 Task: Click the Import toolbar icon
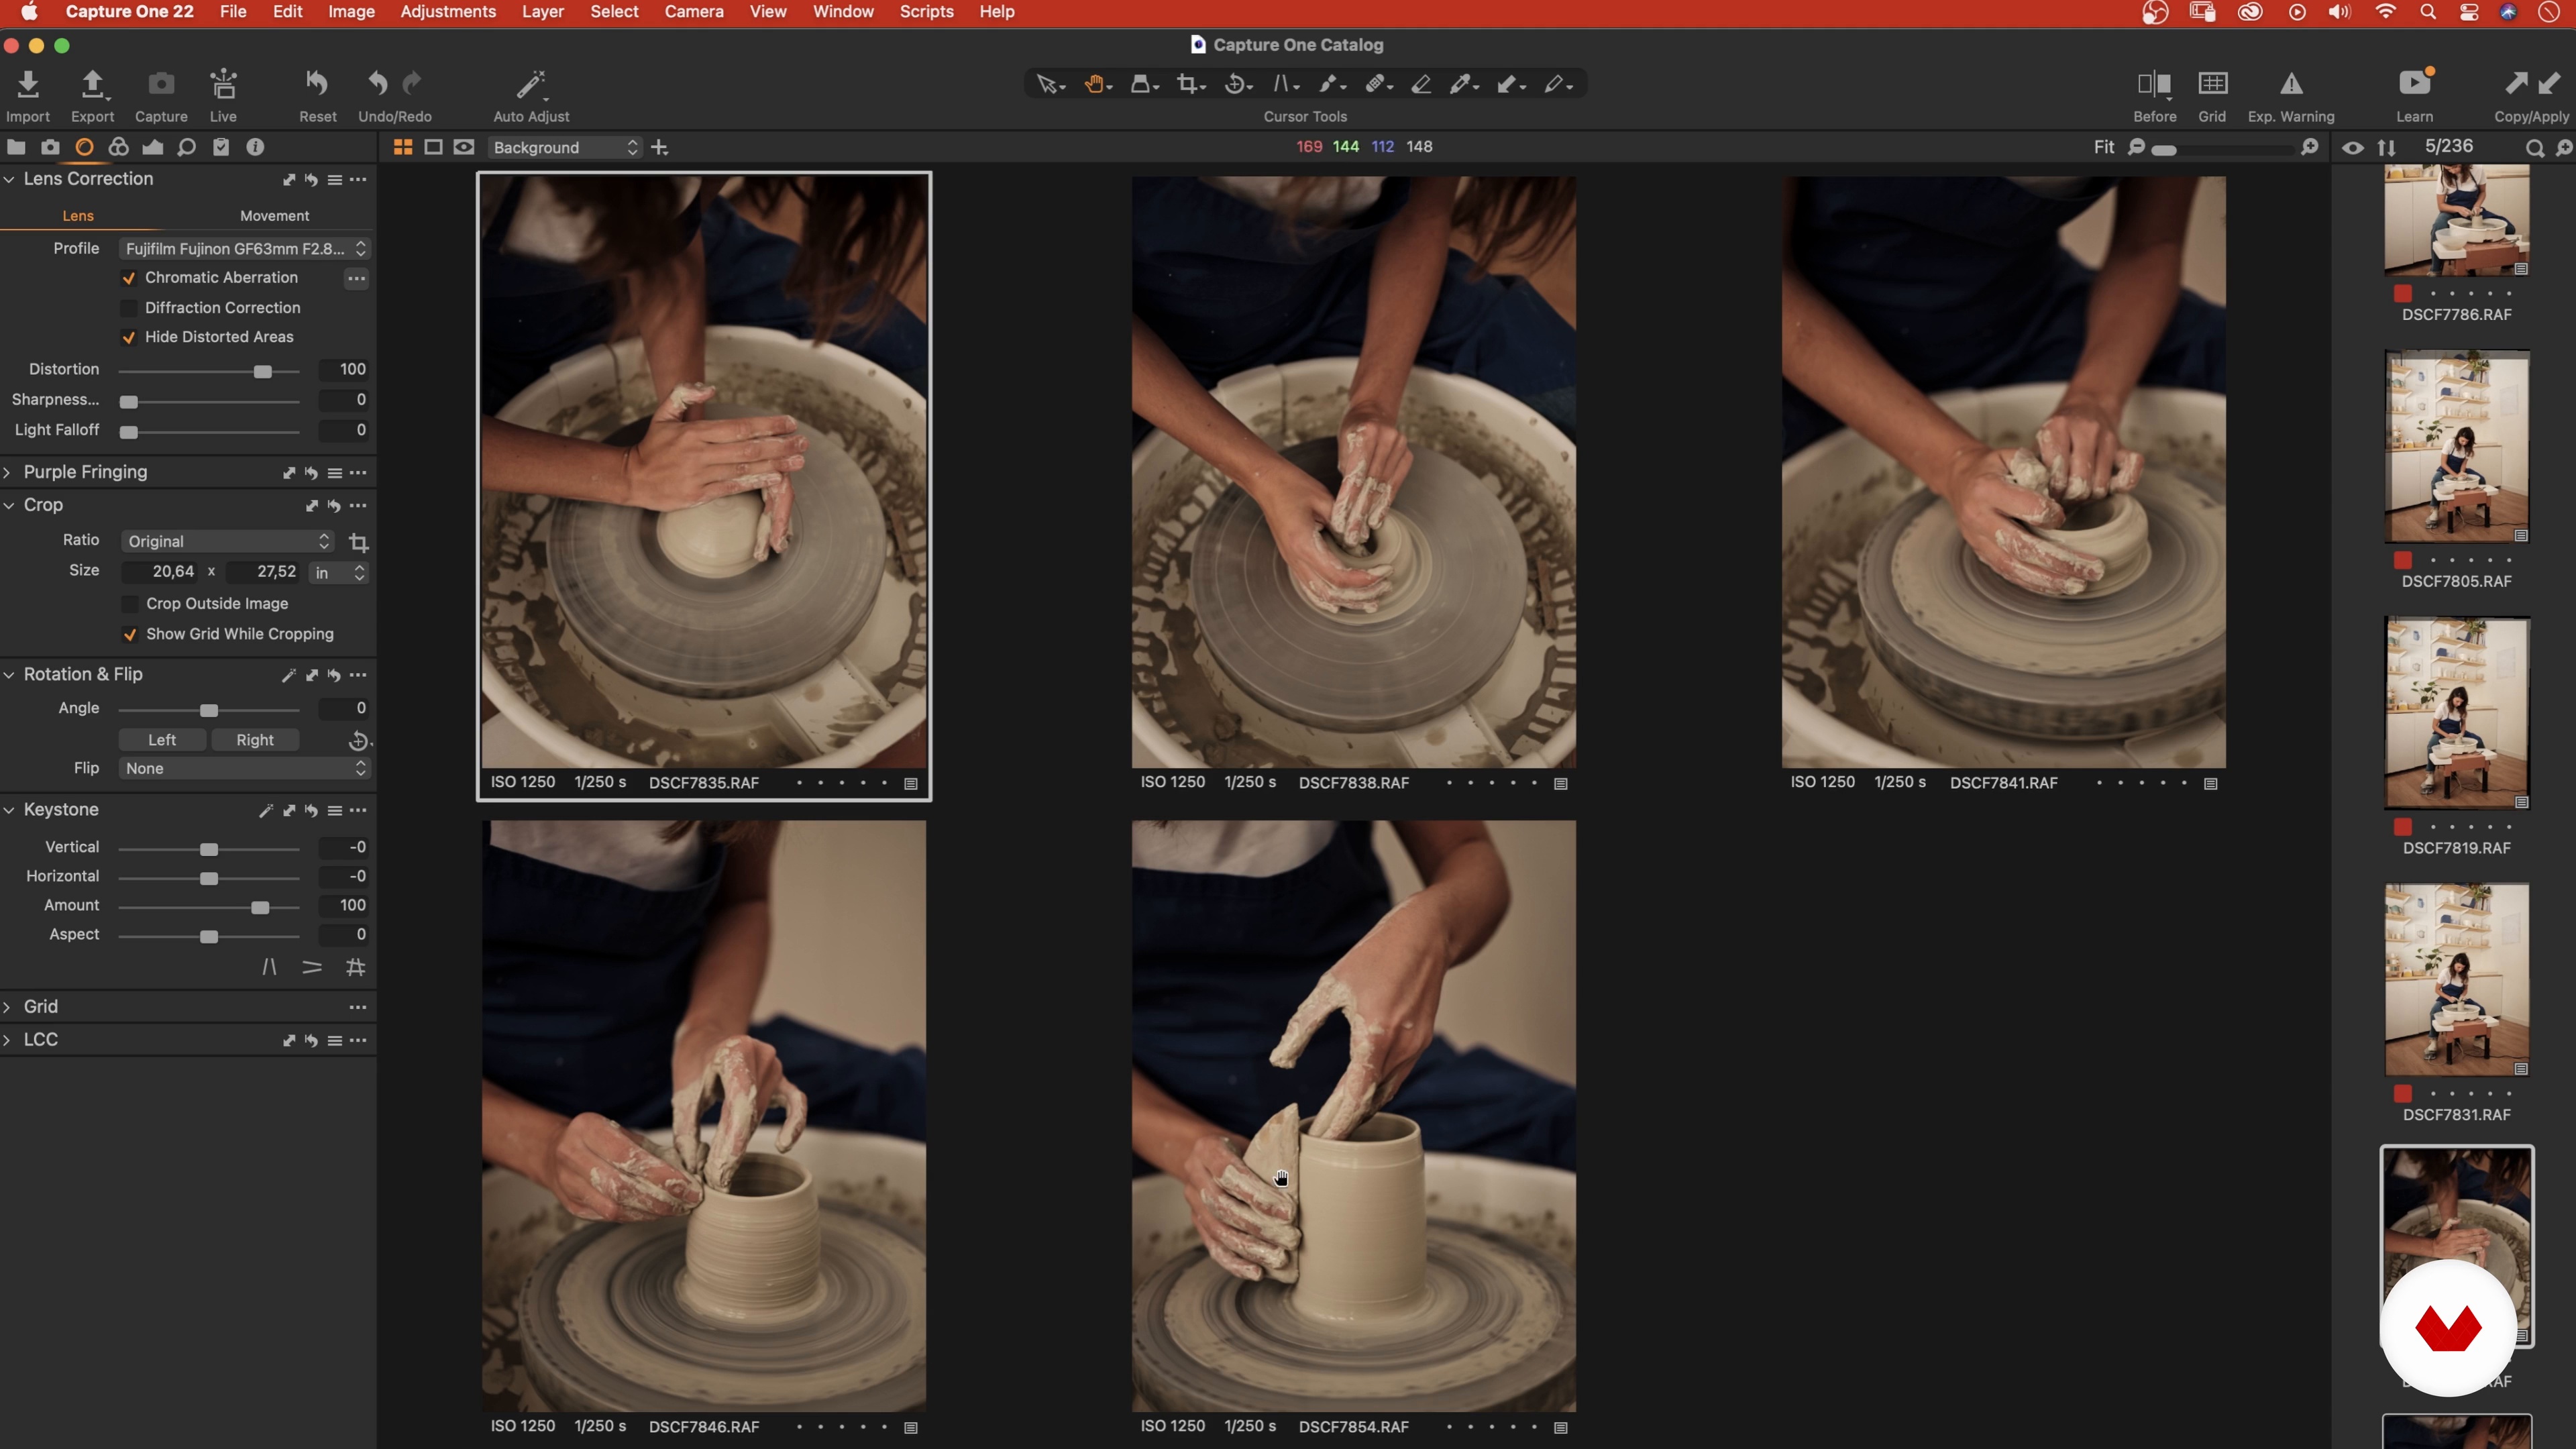28,84
